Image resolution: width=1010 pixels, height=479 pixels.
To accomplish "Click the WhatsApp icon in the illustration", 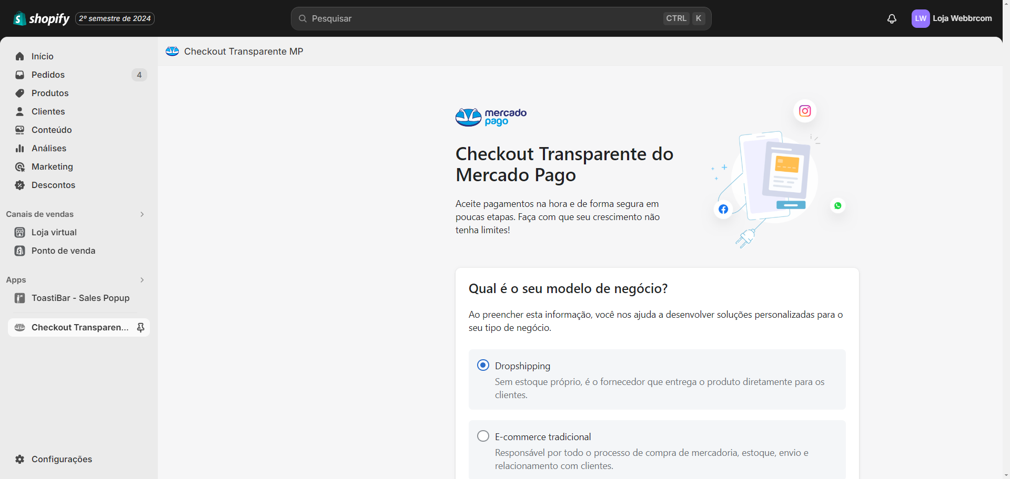I will coord(838,205).
